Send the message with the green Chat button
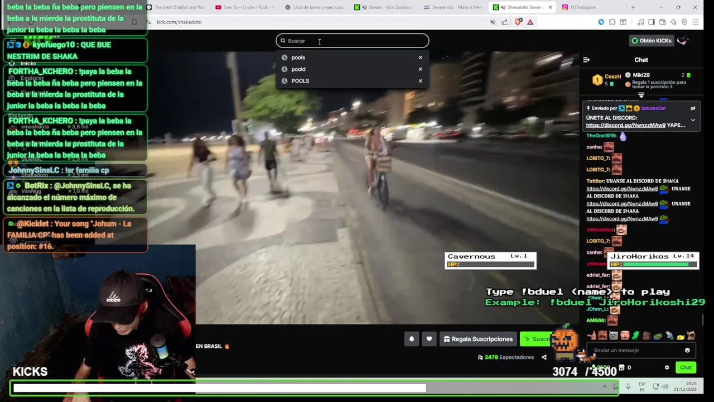The image size is (714, 402). (x=686, y=367)
